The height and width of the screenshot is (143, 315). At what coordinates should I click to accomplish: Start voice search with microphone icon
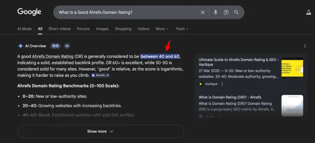[216, 12]
